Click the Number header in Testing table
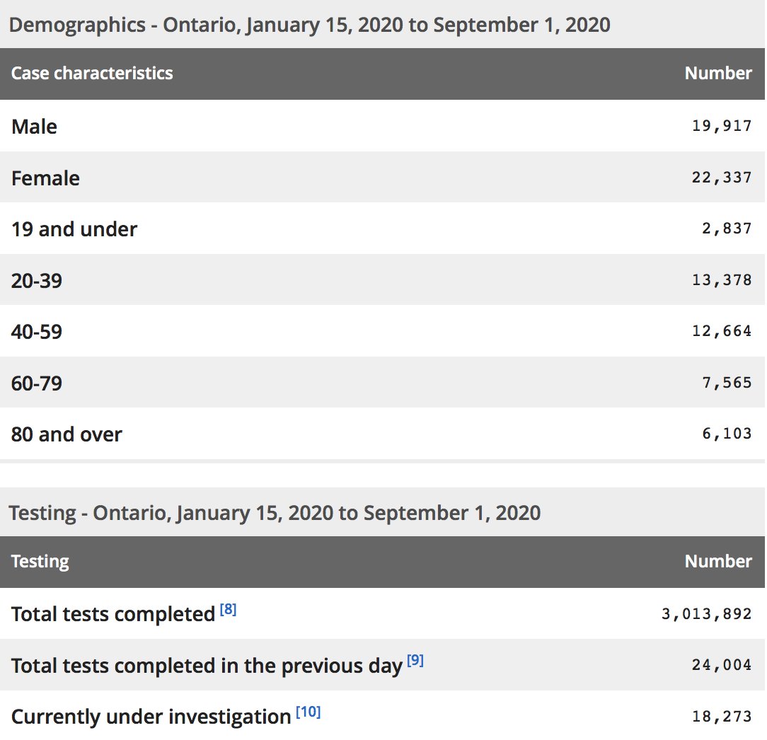This screenshot has width=767, height=740. click(x=718, y=562)
